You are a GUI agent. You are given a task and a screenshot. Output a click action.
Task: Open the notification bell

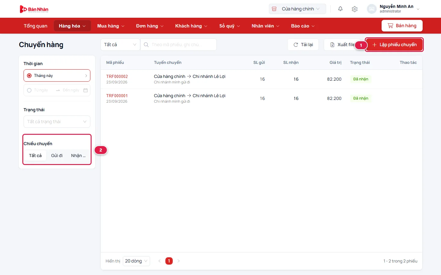point(340,9)
